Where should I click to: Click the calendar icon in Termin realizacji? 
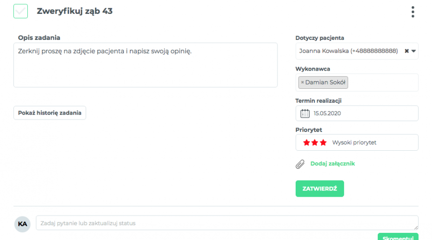pos(305,113)
